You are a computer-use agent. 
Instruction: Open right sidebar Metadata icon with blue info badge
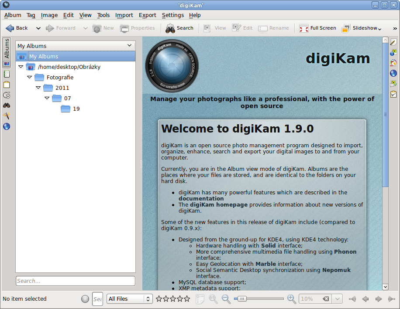pos(393,52)
